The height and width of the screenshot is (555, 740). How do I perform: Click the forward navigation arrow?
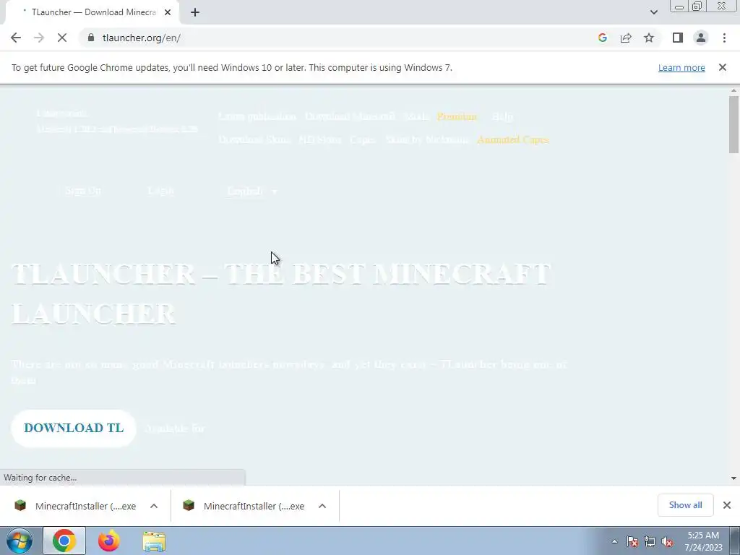tap(39, 38)
